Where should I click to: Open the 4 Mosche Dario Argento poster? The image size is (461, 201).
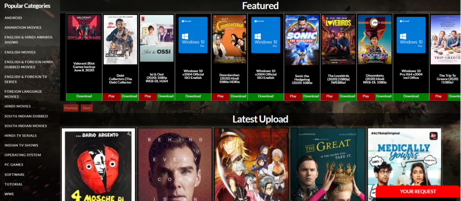point(99,164)
